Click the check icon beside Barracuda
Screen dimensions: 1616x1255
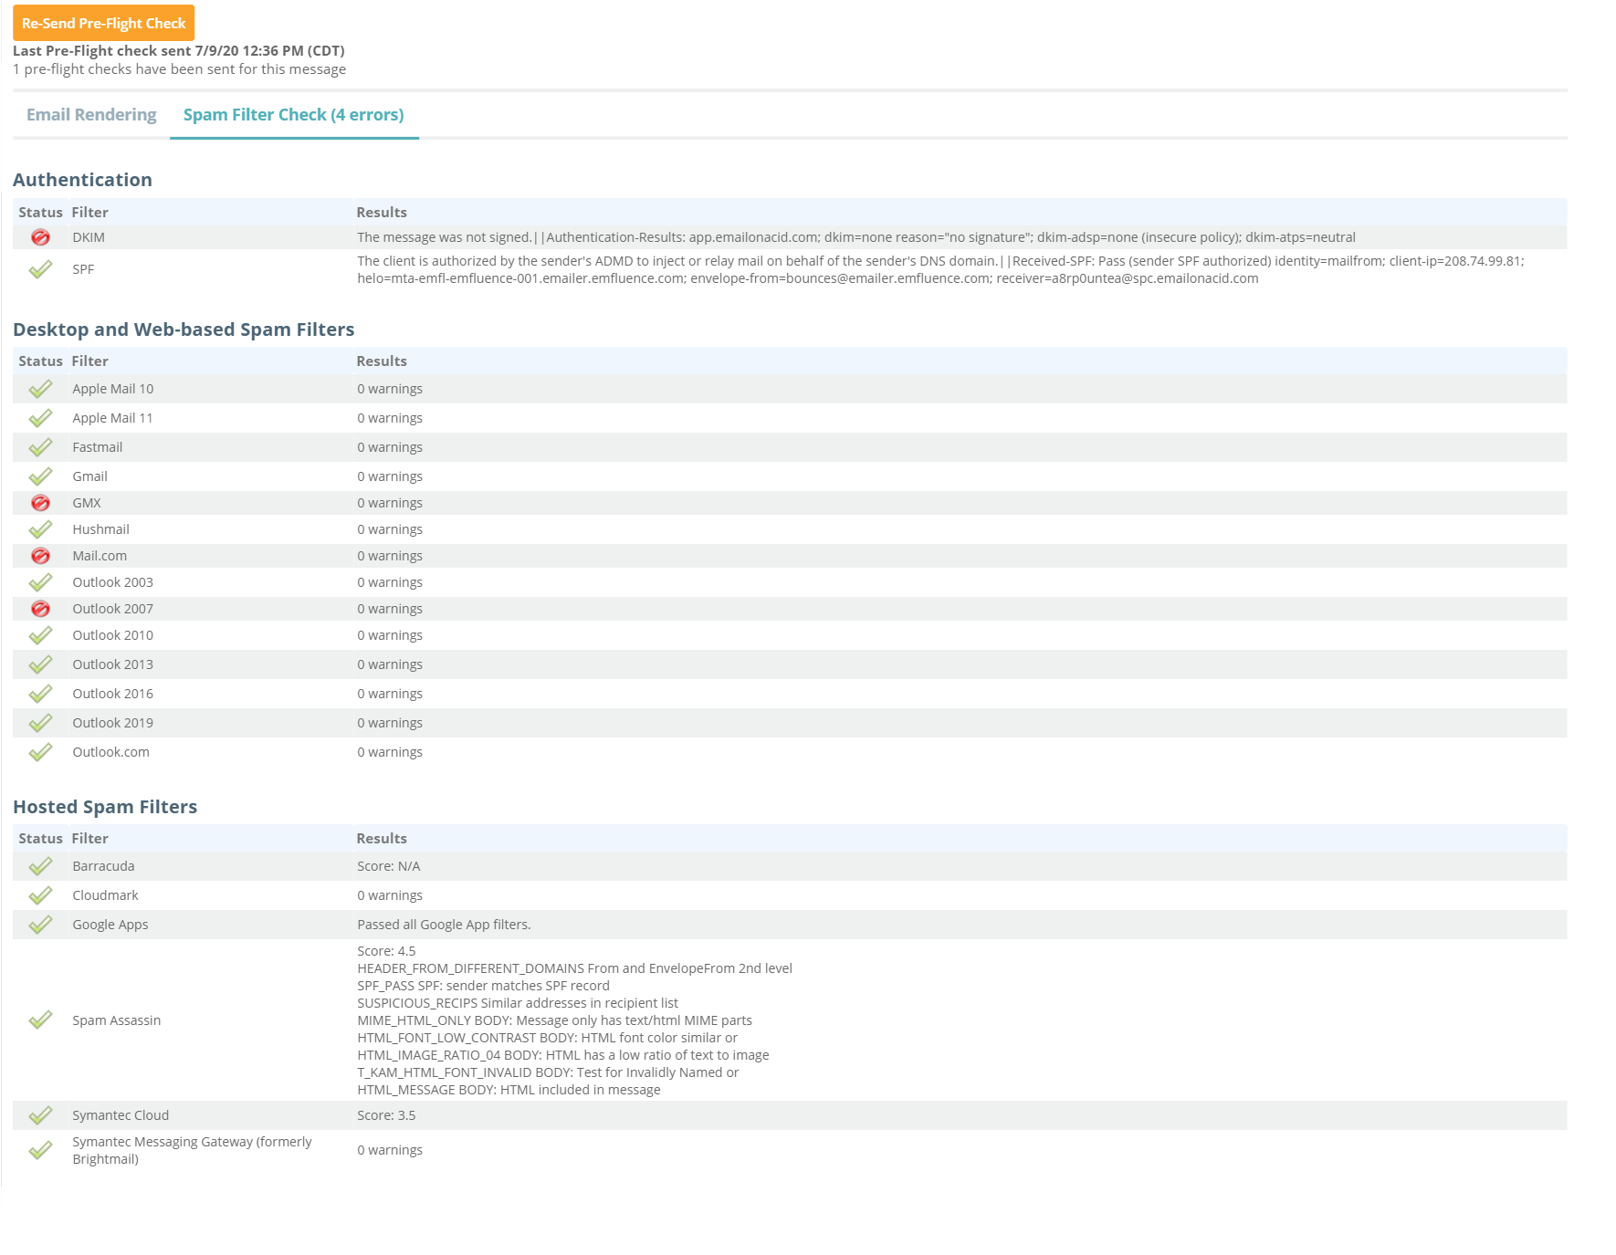coord(40,866)
